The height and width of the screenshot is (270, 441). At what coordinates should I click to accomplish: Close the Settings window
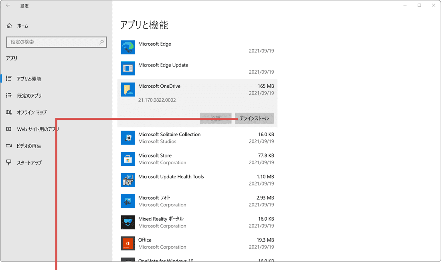pos(433,5)
